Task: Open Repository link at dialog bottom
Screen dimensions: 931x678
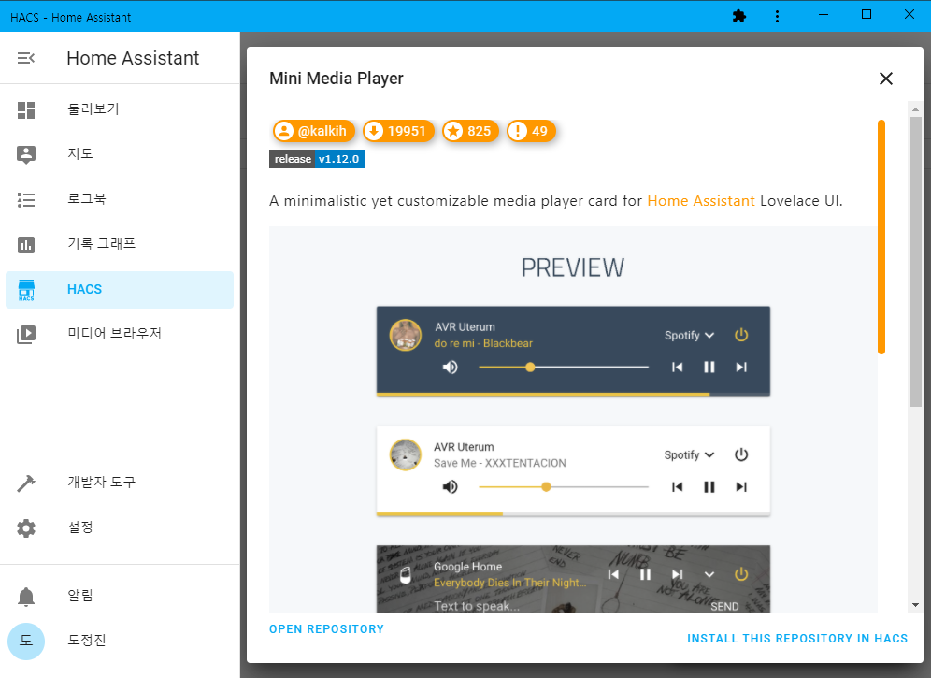Action: click(326, 628)
